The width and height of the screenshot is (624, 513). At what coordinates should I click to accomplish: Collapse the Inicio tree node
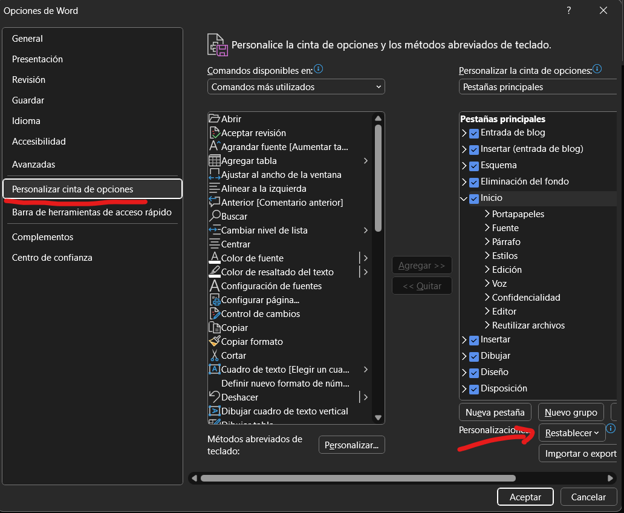tap(464, 198)
